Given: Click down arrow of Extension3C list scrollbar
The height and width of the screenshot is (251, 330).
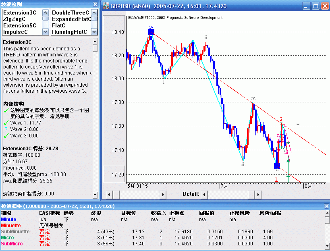Looking at the screenshot, I should [45, 32].
